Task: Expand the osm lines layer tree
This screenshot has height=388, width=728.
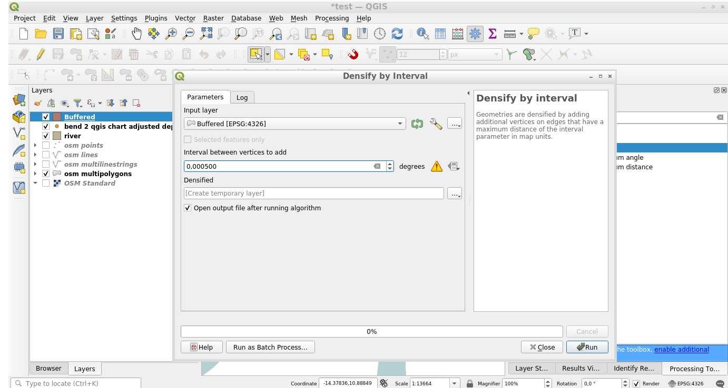Action: click(x=35, y=155)
